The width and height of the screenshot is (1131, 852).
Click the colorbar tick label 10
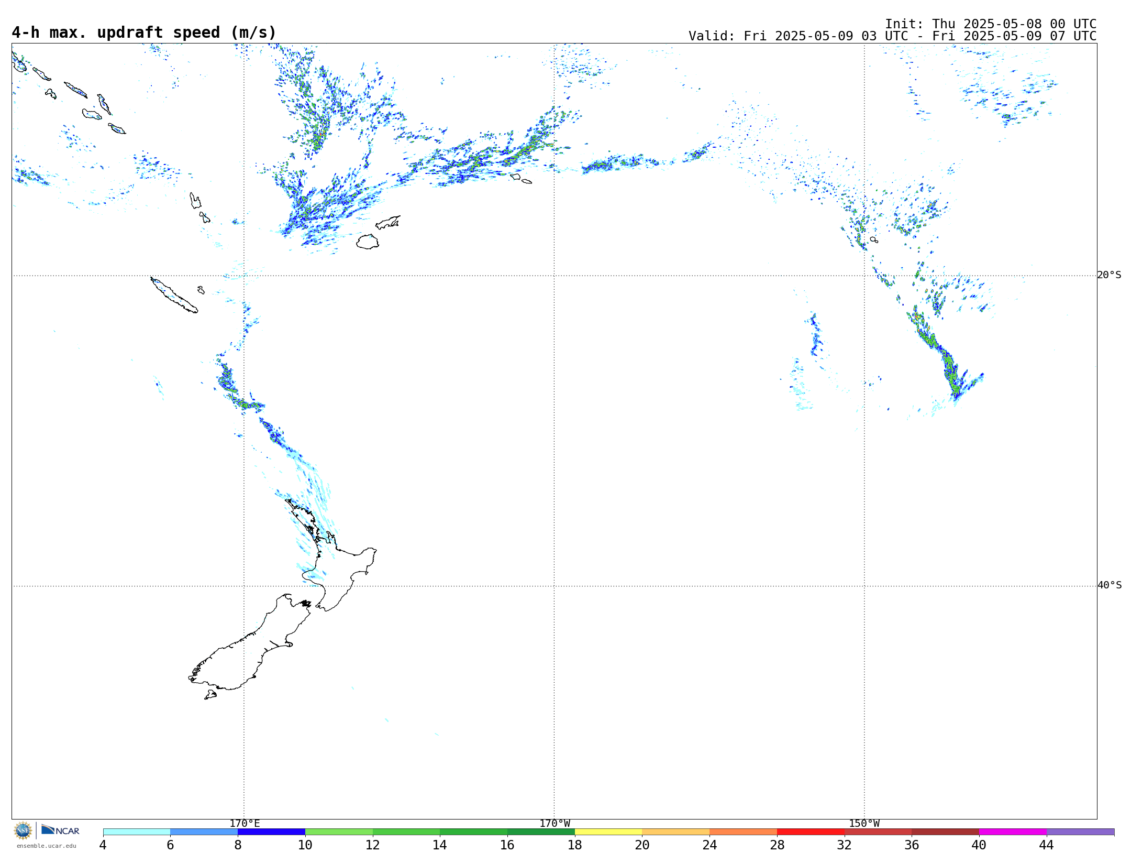[305, 845]
